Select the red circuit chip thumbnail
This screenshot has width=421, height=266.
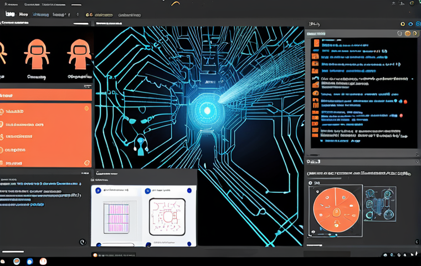point(167,217)
